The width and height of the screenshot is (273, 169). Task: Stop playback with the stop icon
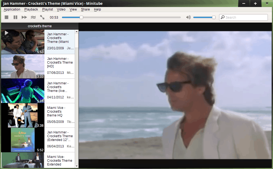[6, 17]
